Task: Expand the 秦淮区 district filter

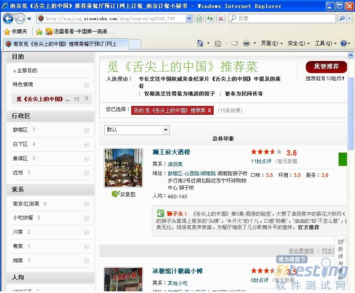Action: [86, 159]
